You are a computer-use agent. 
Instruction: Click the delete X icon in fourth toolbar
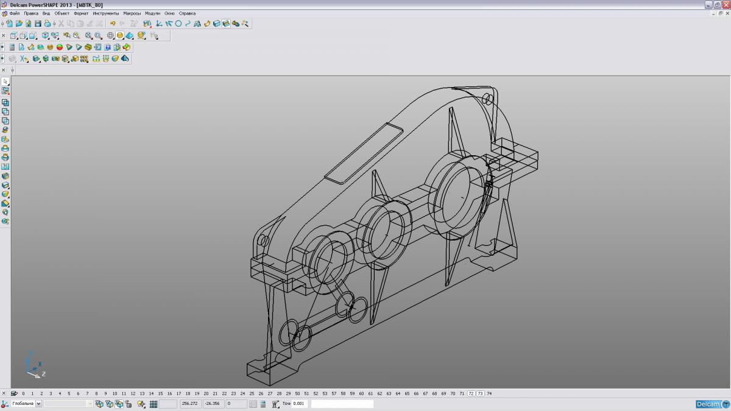[x=23, y=58]
